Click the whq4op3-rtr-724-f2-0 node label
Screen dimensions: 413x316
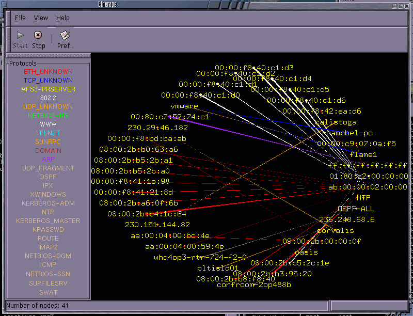(x=200, y=257)
